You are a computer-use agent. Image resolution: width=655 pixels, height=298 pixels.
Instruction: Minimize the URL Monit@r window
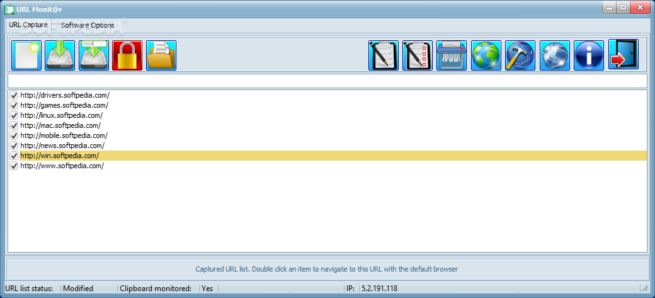click(609, 7)
